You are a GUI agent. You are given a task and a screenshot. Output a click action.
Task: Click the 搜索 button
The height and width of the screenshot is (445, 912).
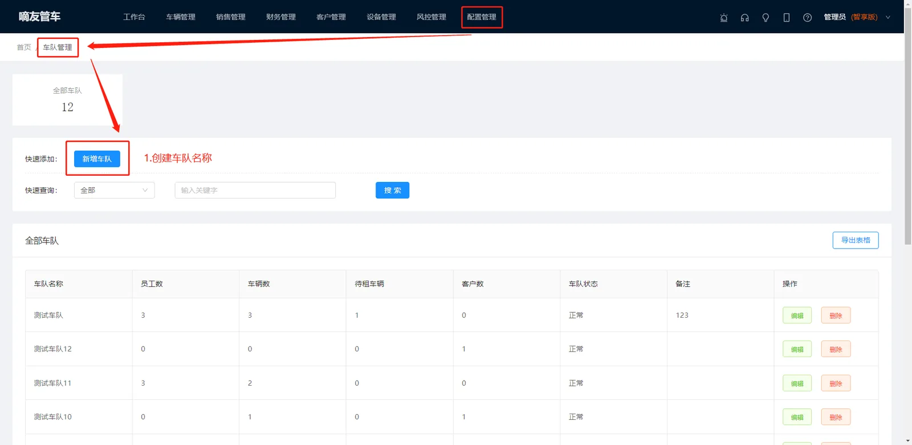click(392, 190)
